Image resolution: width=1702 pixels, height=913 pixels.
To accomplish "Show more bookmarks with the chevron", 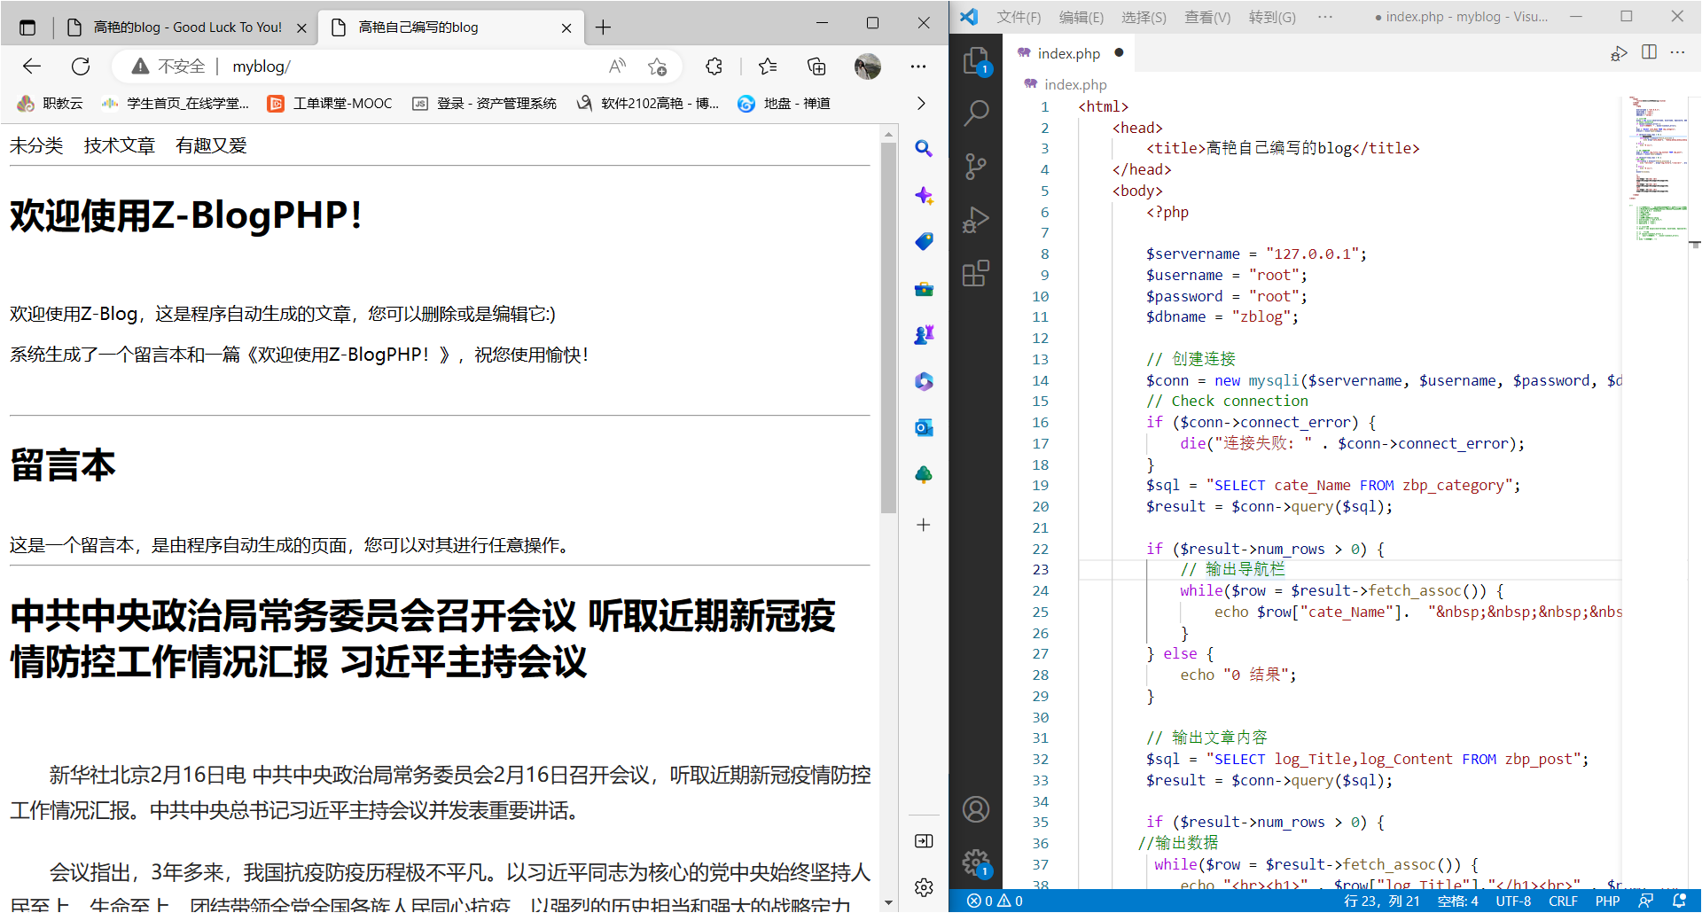I will click(921, 104).
